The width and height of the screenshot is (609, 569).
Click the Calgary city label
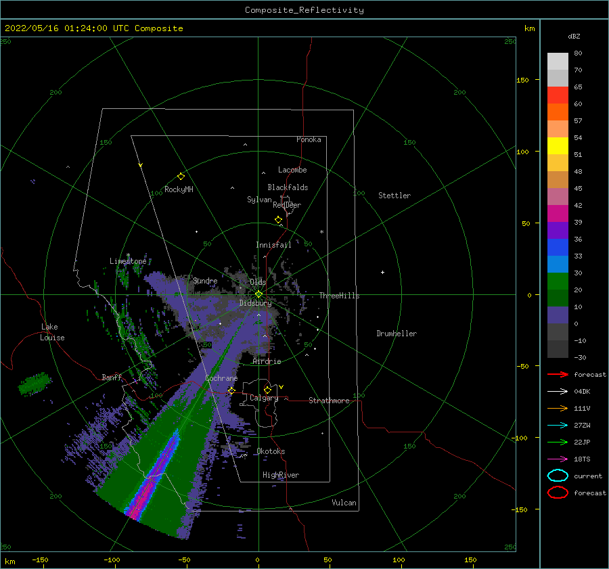264,398
